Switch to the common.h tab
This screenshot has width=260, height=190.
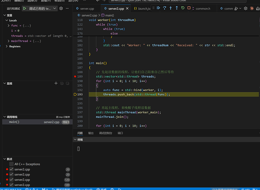point(203,8)
